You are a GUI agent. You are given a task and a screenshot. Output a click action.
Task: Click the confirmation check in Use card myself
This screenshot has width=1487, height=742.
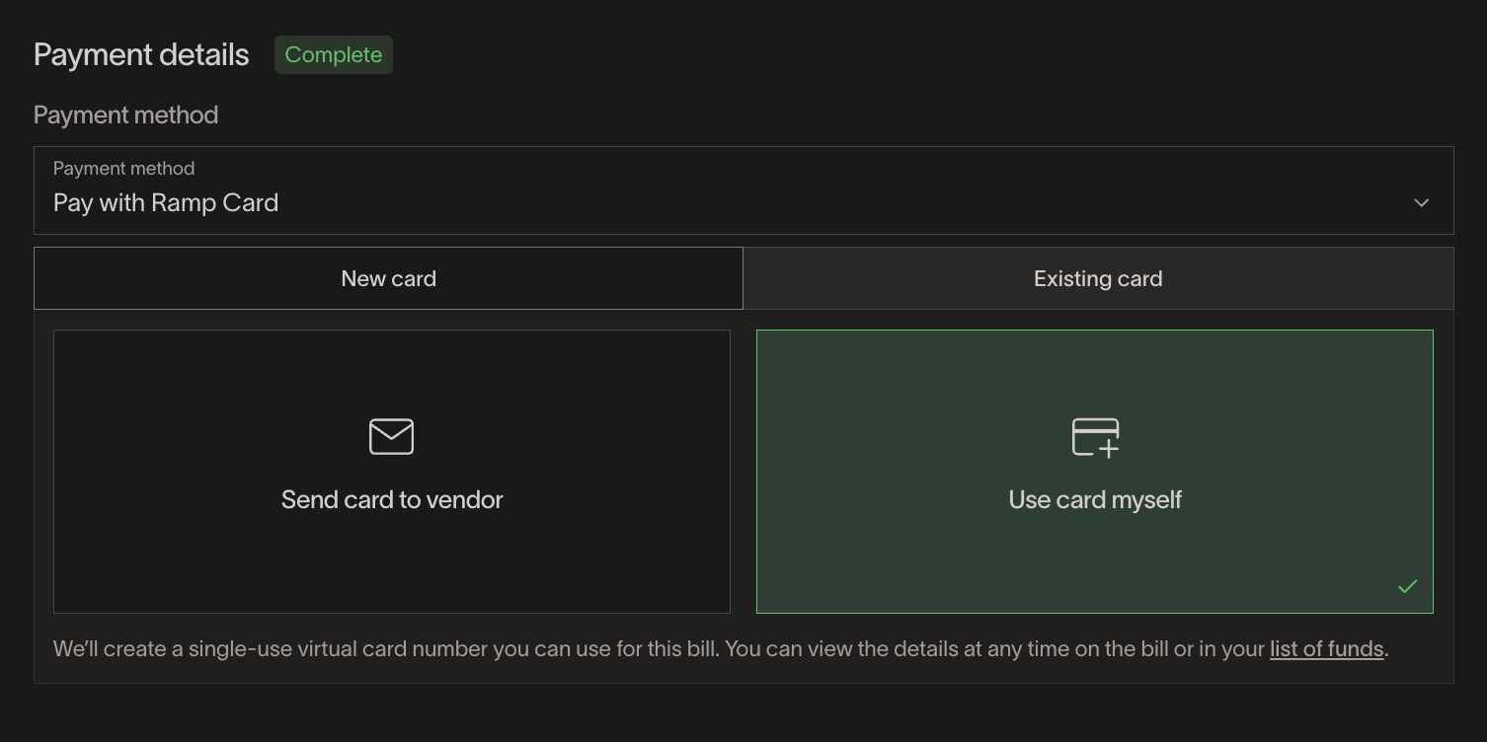(x=1408, y=586)
